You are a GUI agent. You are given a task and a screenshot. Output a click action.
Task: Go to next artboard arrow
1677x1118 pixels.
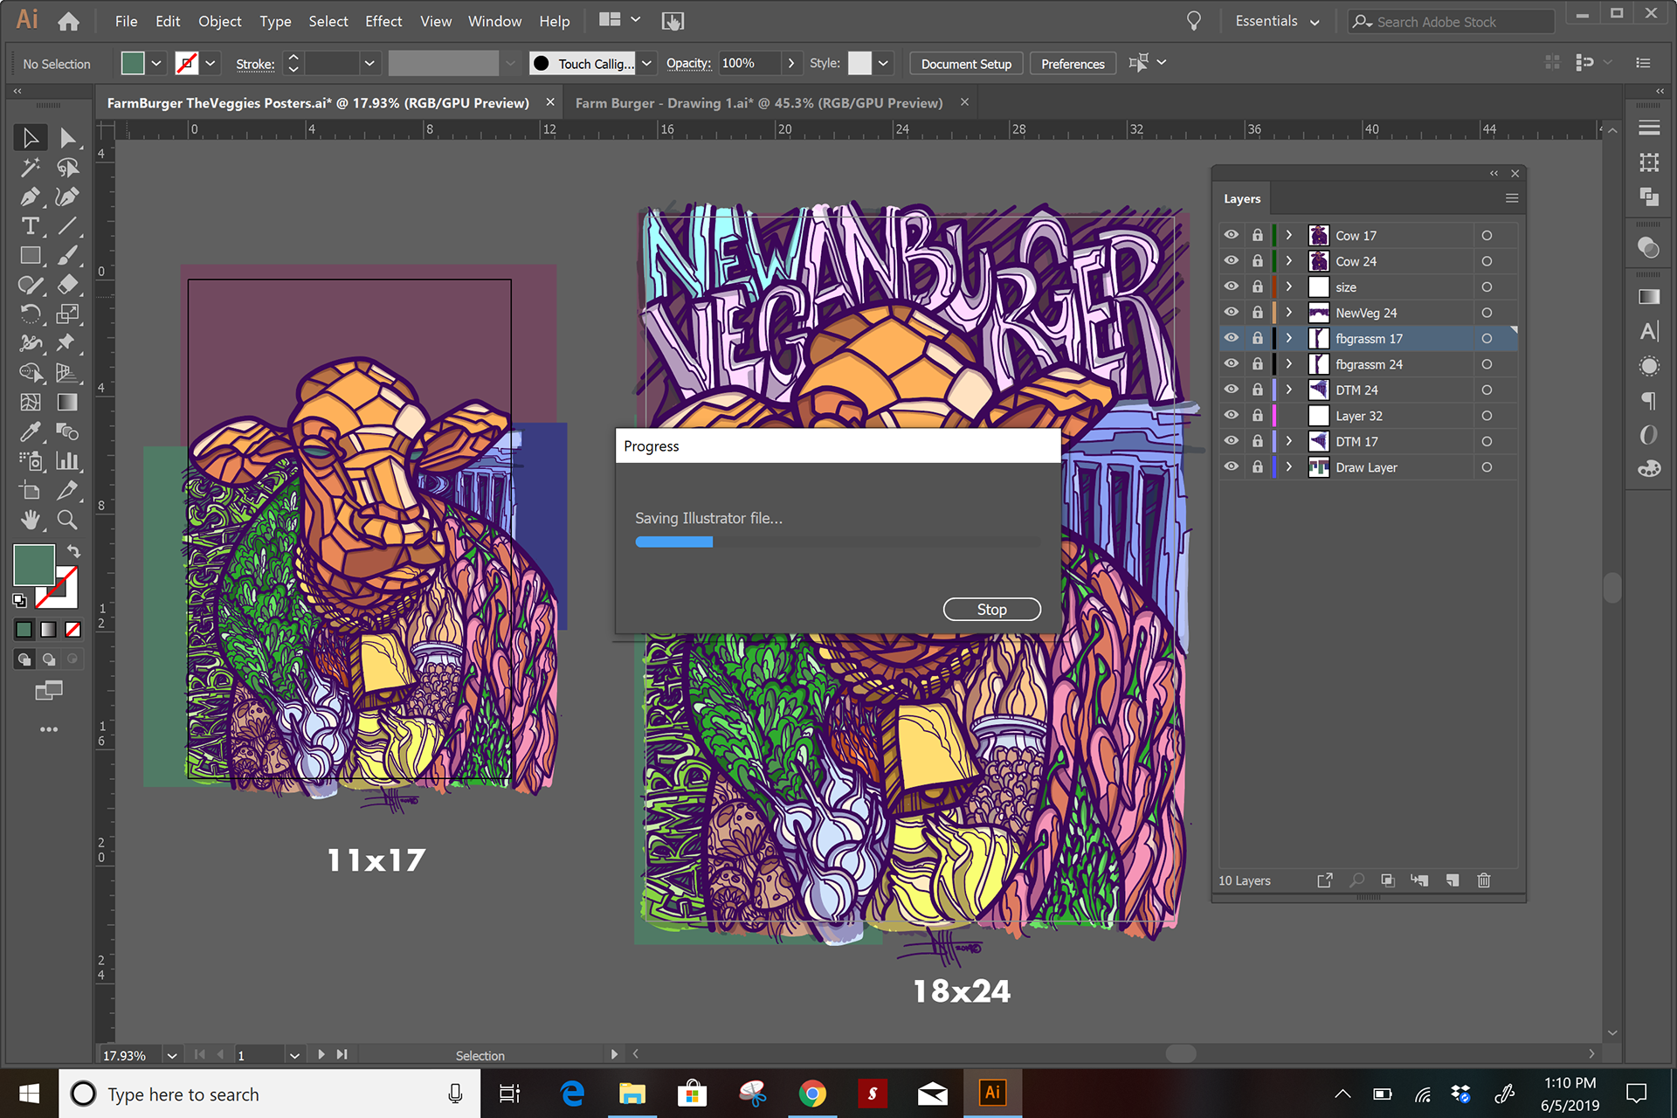coord(321,1054)
